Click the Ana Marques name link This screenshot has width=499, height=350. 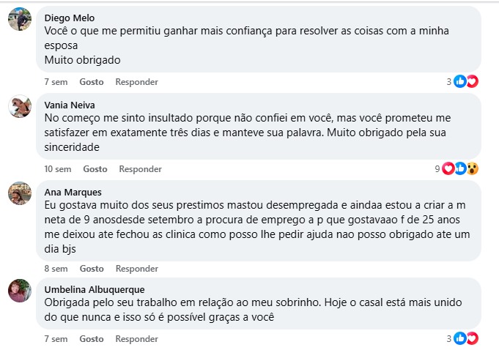pyautogui.click(x=71, y=192)
